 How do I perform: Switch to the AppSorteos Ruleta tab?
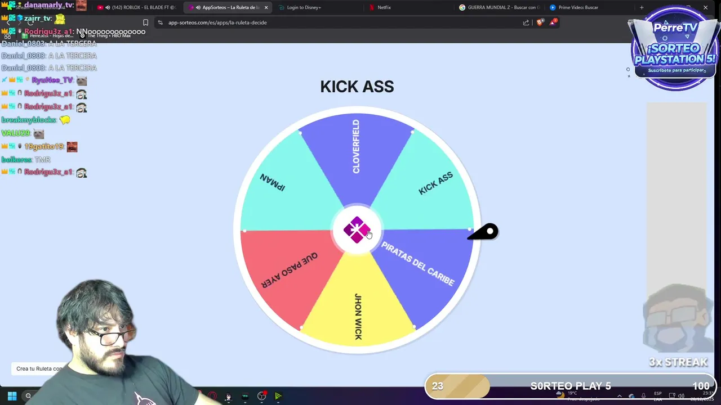227,7
